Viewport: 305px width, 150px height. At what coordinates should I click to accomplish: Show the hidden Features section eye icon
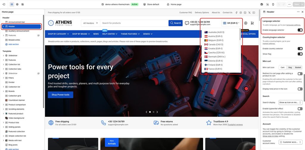pyautogui.click(x=38, y=35)
